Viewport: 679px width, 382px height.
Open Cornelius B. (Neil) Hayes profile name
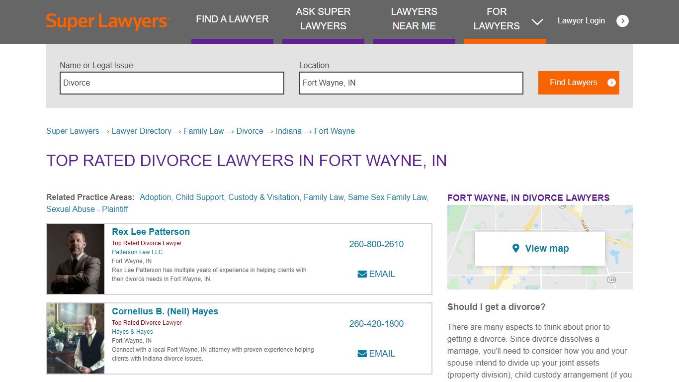[165, 311]
